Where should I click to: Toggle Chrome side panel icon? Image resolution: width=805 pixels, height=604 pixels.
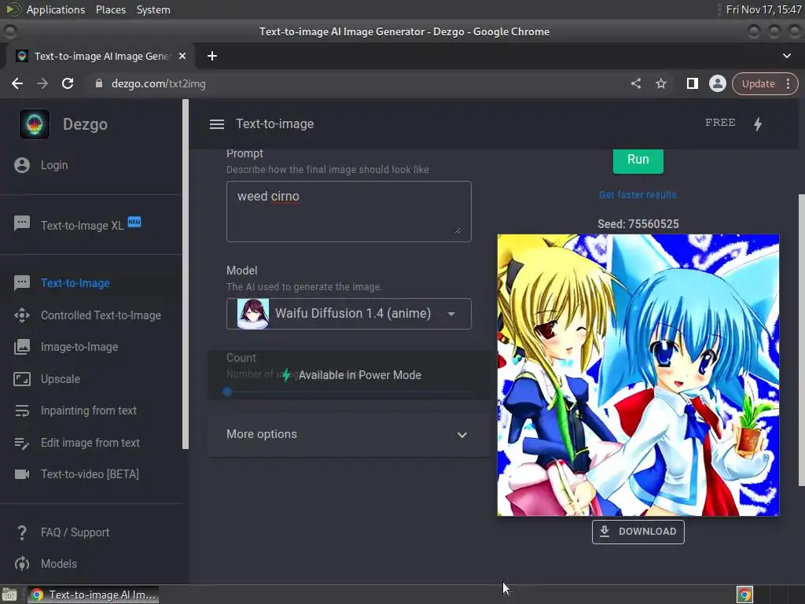(692, 83)
